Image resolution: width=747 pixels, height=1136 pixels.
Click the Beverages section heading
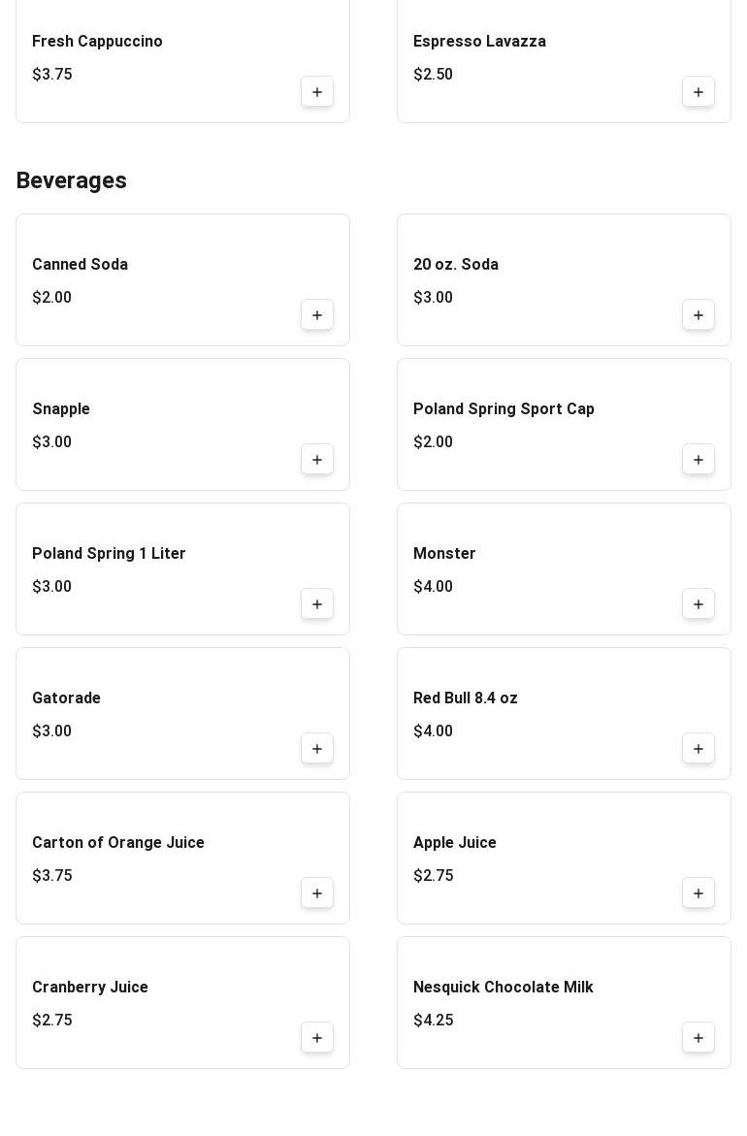(72, 180)
